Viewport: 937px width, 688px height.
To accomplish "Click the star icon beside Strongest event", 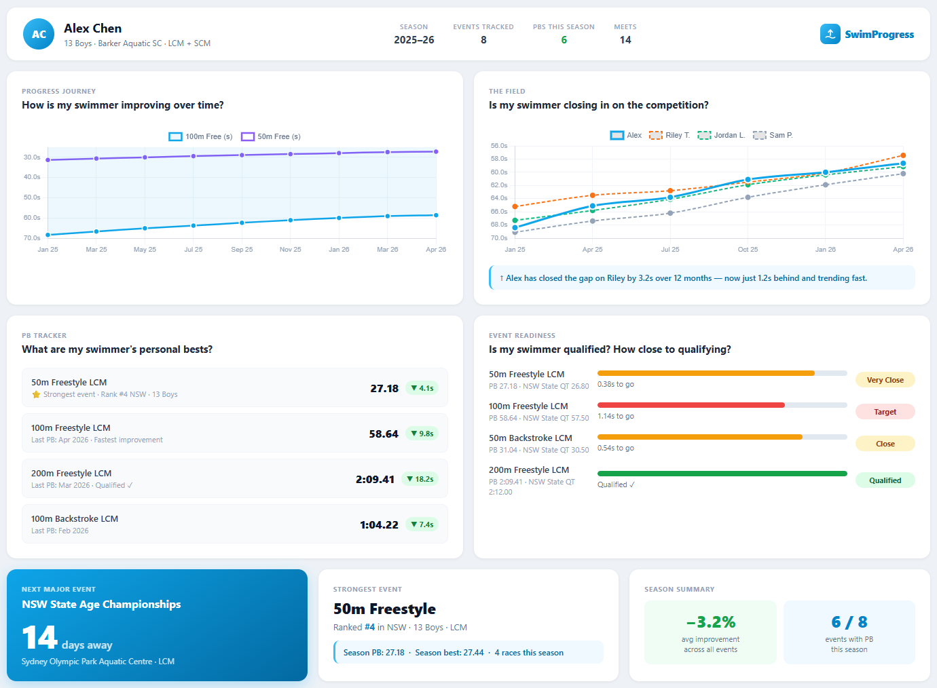I will point(36,394).
